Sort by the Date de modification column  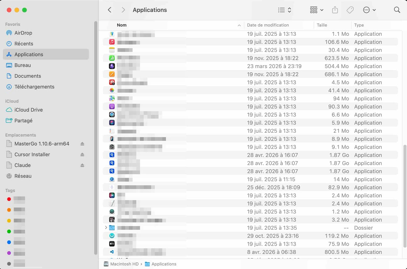268,25
